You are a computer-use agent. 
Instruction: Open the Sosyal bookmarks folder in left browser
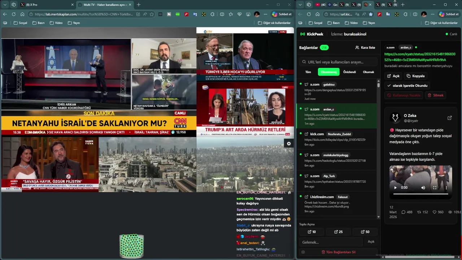tap(20, 23)
